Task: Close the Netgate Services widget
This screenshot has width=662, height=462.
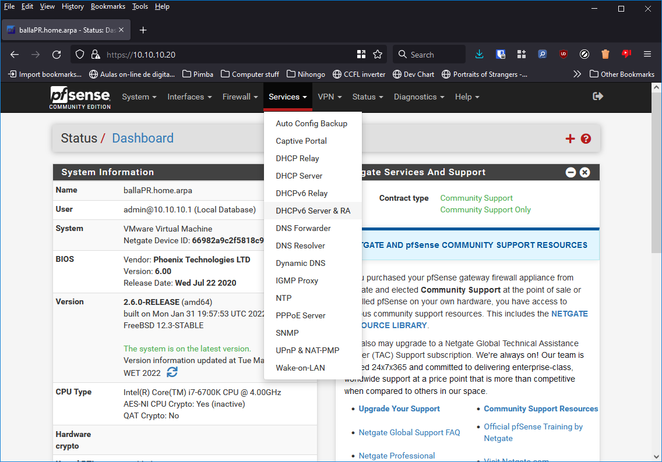Action: point(584,172)
